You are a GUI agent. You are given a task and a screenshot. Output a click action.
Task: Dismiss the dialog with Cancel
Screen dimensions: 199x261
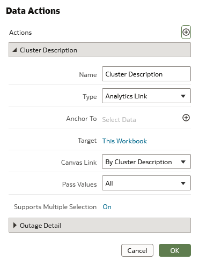pyautogui.click(x=137, y=250)
